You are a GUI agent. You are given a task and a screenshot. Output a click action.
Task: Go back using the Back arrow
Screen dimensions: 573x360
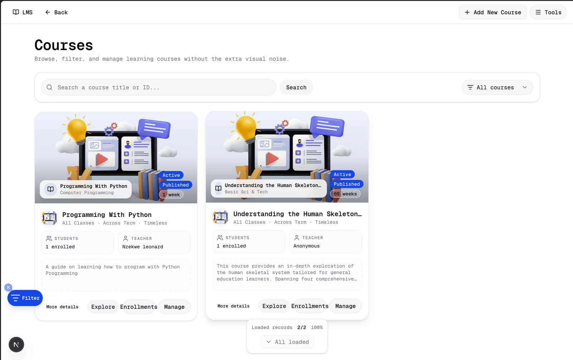56,12
